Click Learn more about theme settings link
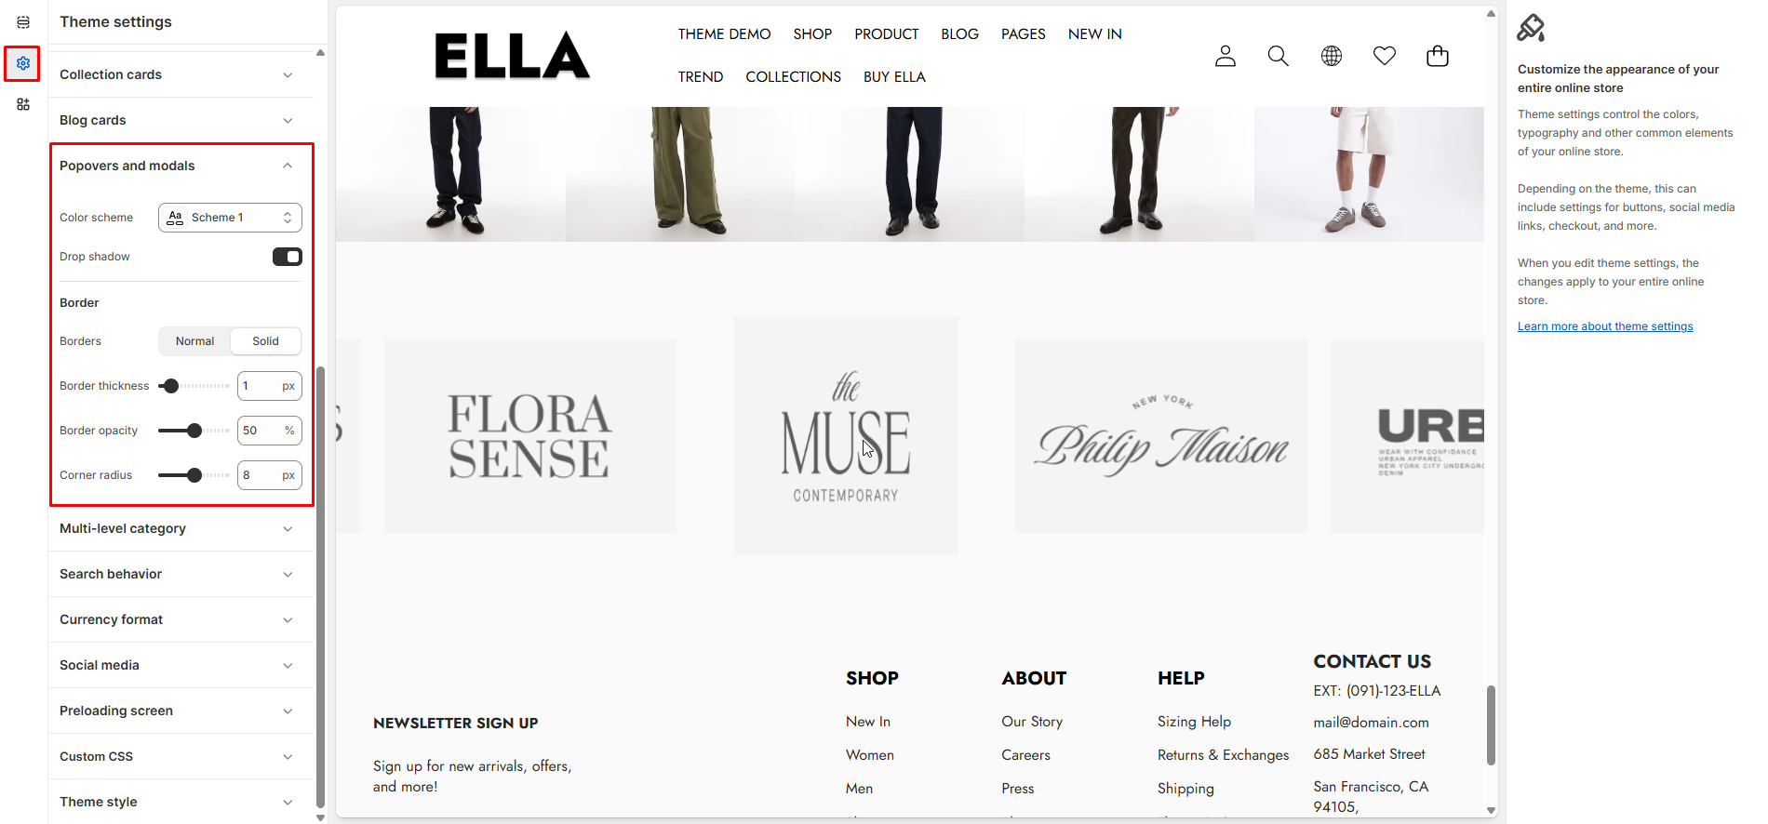1768x824 pixels. [1605, 326]
